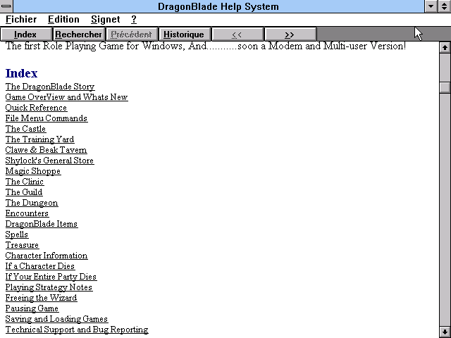Open the Pausing Game link
The width and height of the screenshot is (451, 338).
tap(32, 308)
